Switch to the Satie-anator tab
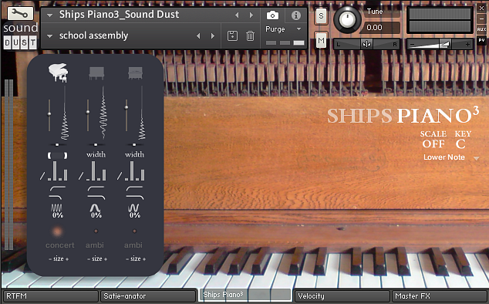The image size is (489, 304). point(148,296)
